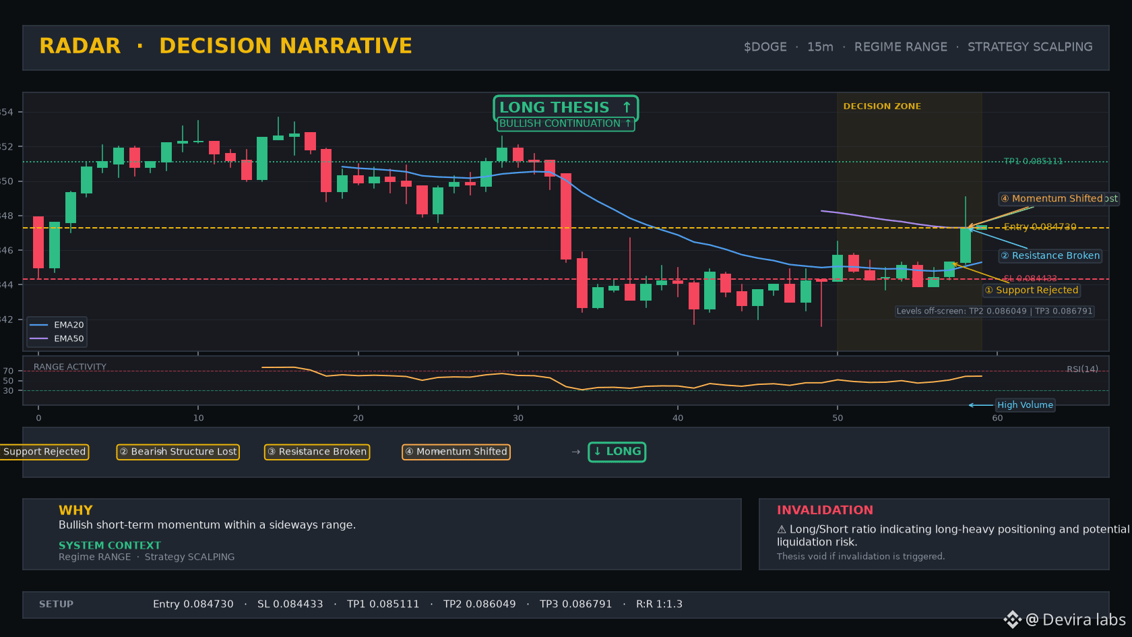Click the bullish short-term momentum explanation
This screenshot has width=1132, height=637.
pos(207,525)
